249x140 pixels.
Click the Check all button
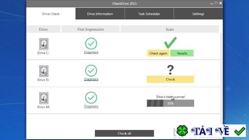[x=124, y=133]
